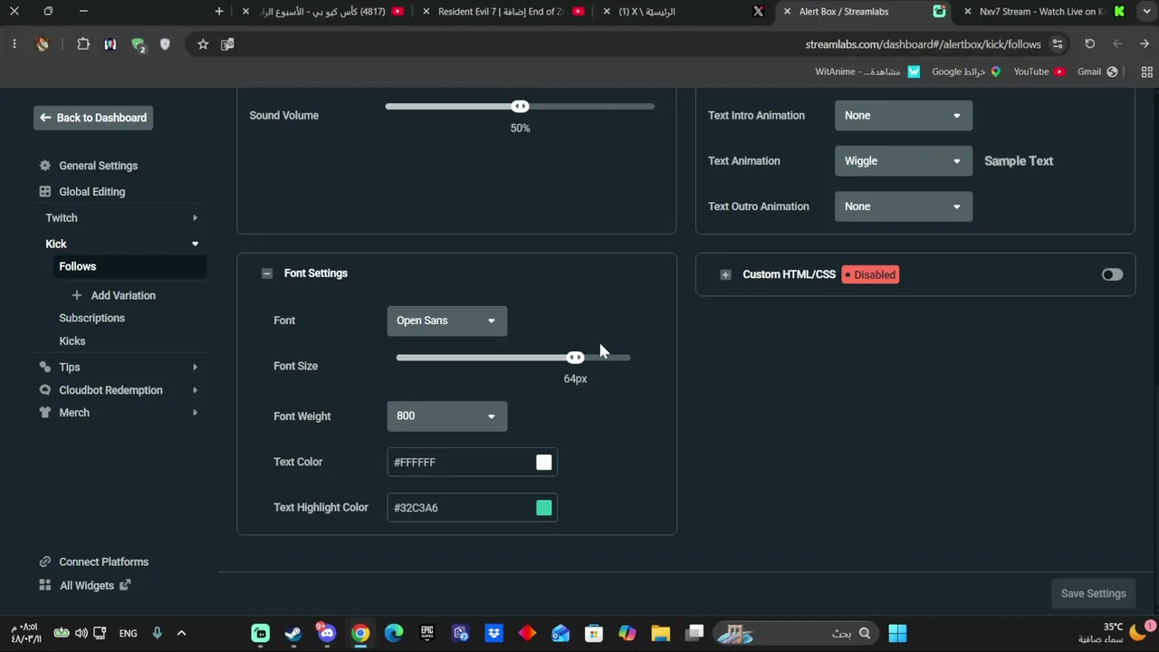Screen dimensions: 1159x652
Task: Open Epic Games Launcher from taskbar
Action: click(427, 634)
